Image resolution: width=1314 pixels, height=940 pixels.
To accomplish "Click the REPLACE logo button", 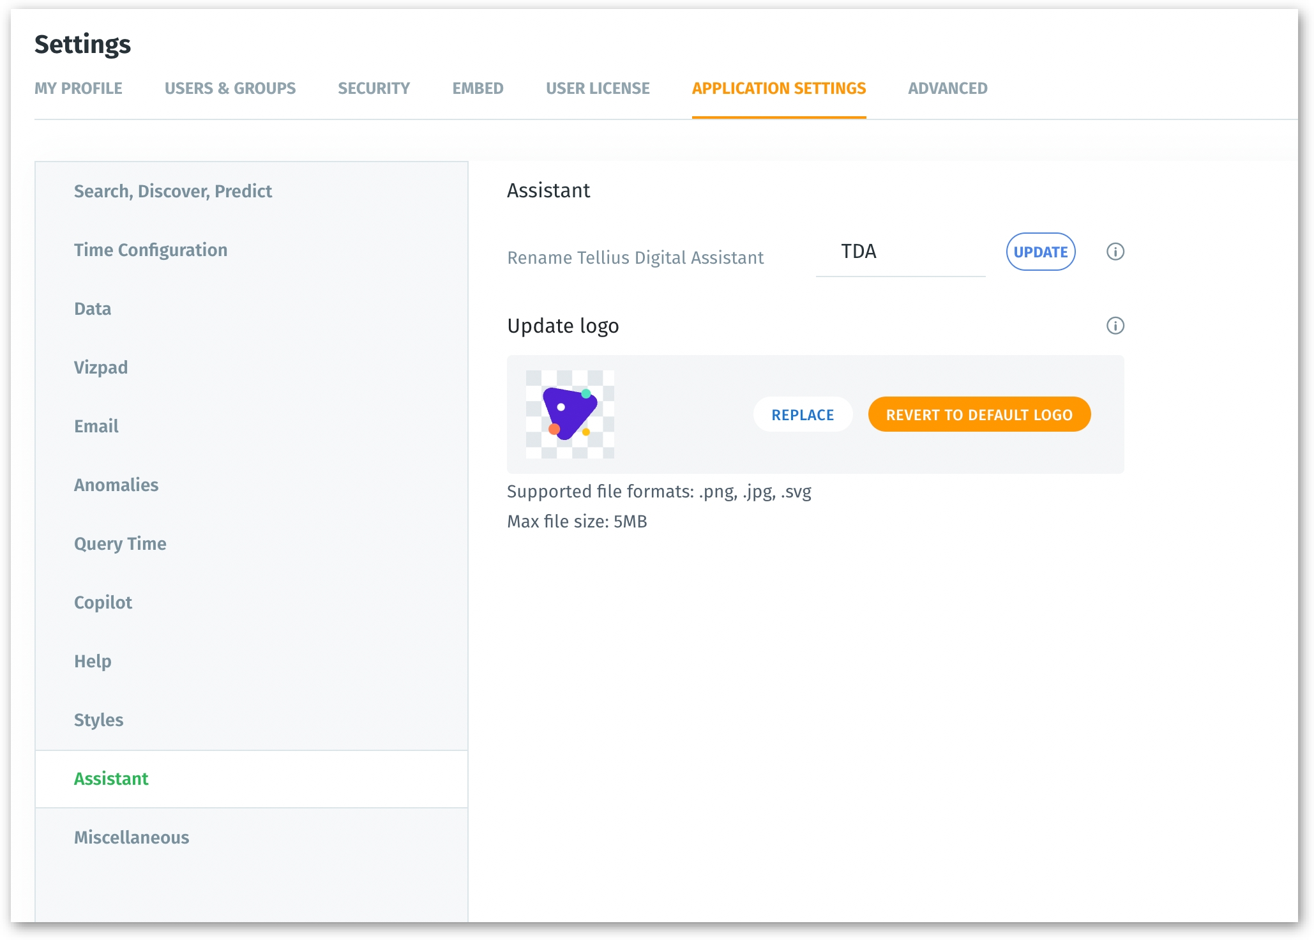I will click(x=802, y=415).
